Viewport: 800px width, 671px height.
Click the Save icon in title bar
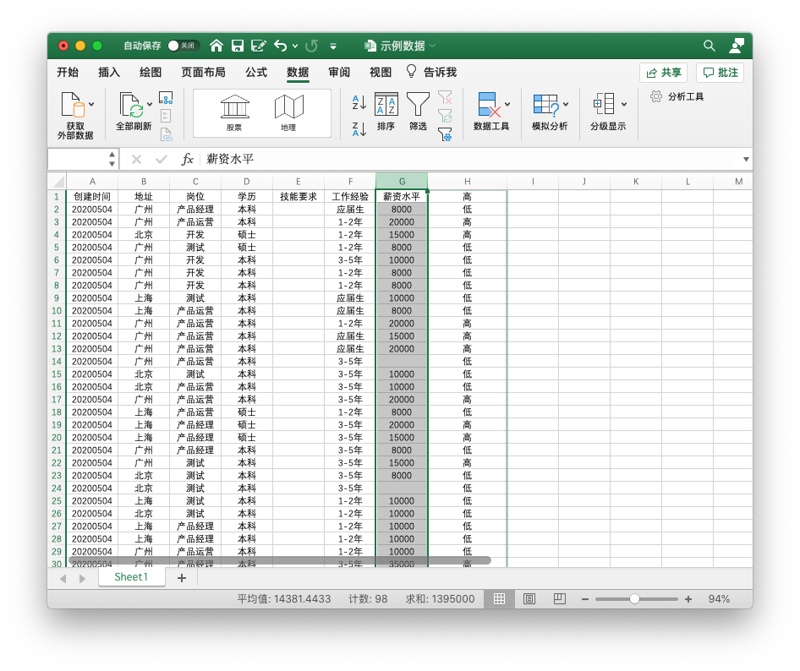[x=238, y=46]
